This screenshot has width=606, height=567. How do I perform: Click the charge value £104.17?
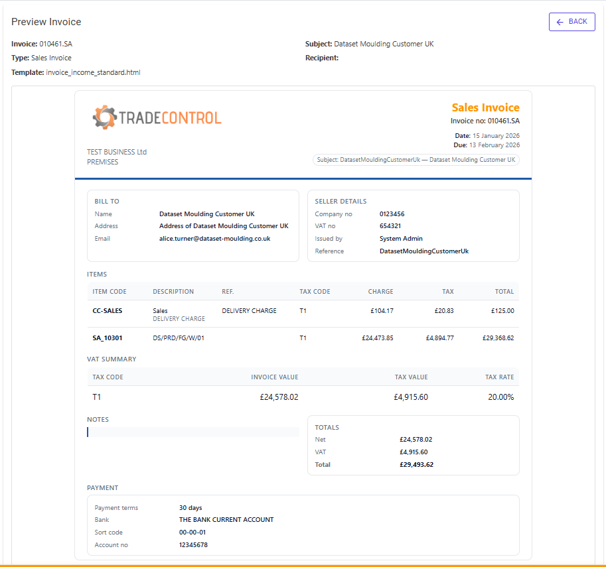click(382, 310)
